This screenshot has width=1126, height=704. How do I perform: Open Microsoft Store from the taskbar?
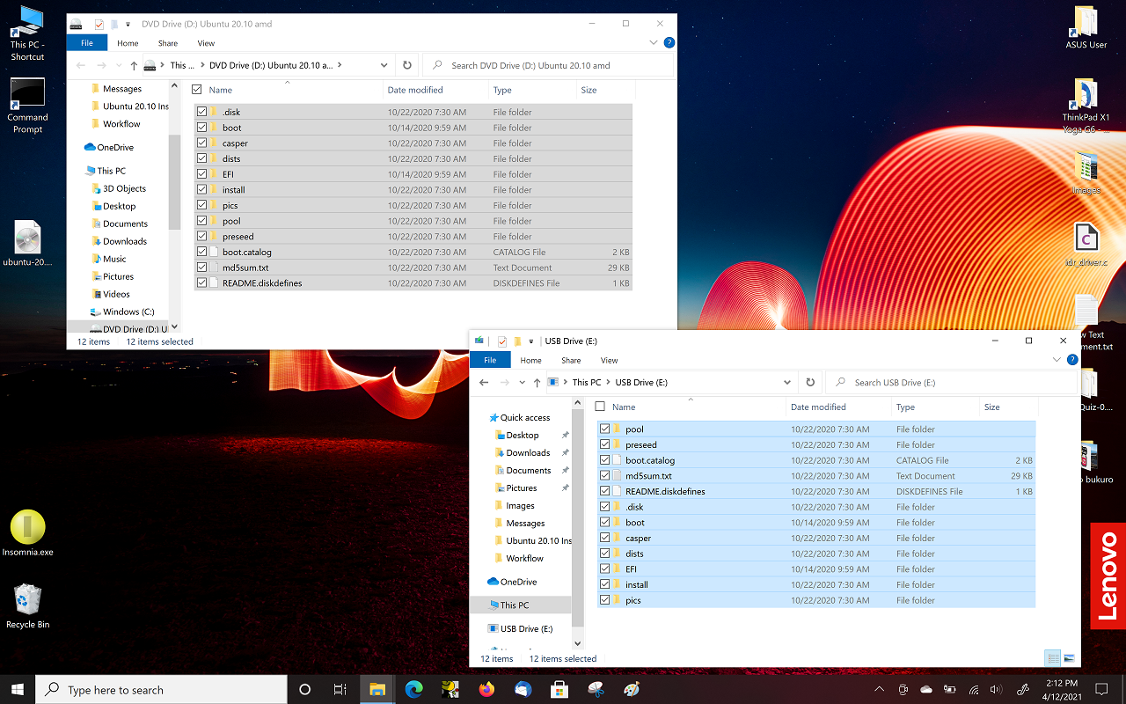pos(559,690)
